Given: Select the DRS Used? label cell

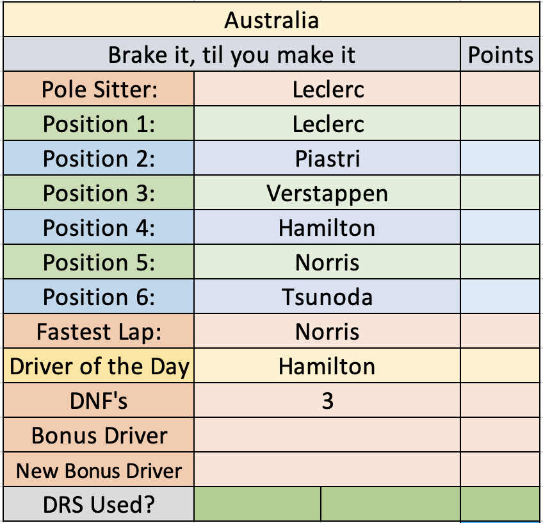Looking at the screenshot, I should coord(99,504).
